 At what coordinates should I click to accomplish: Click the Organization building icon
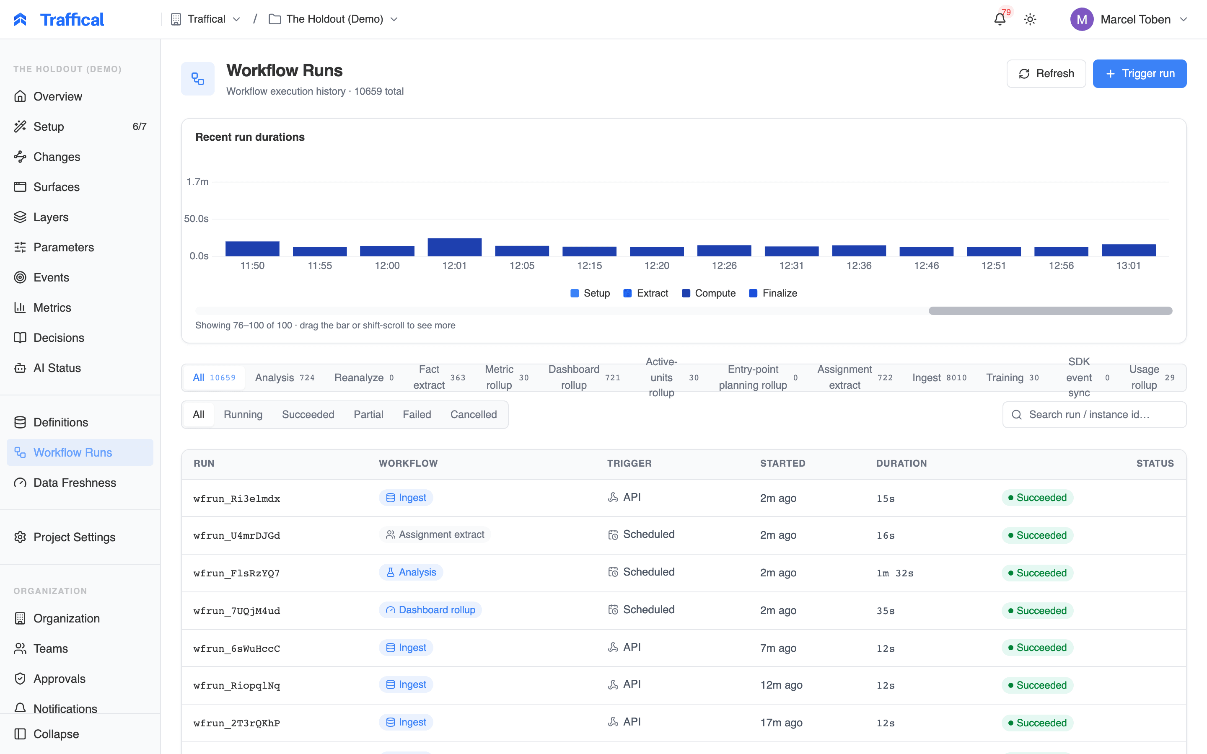coord(20,618)
